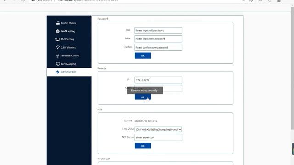Submit password change with OK button
This screenshot has width=294, height=165.
[143, 56]
